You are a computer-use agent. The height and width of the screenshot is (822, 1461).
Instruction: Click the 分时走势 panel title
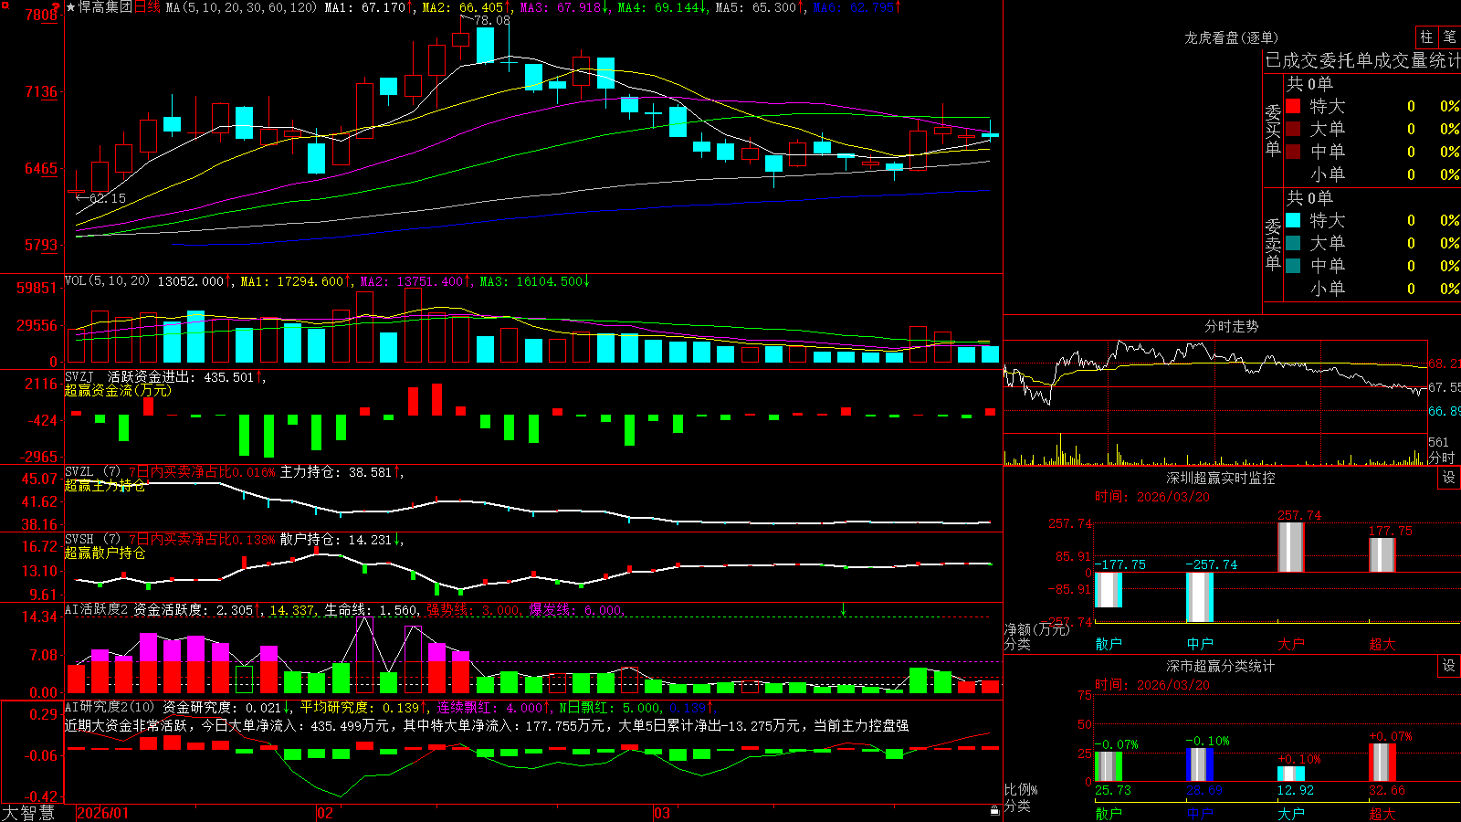pos(1232,326)
